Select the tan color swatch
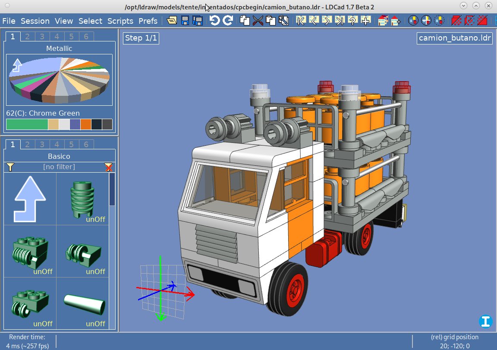Viewport: 497px width, 350px height. coord(53,124)
